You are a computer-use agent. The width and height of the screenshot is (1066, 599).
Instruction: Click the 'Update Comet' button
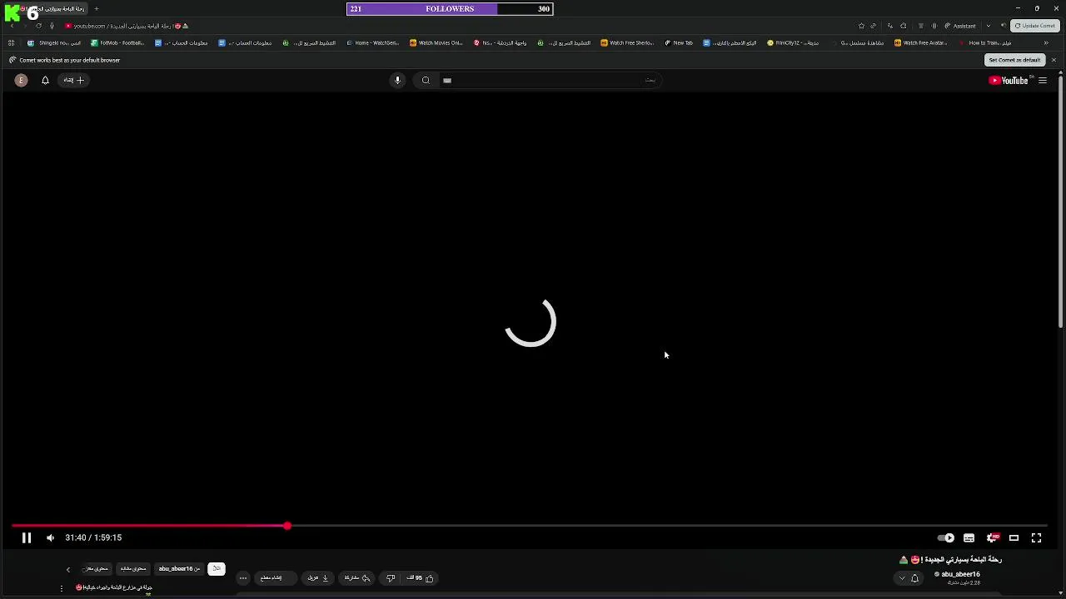(1034, 26)
